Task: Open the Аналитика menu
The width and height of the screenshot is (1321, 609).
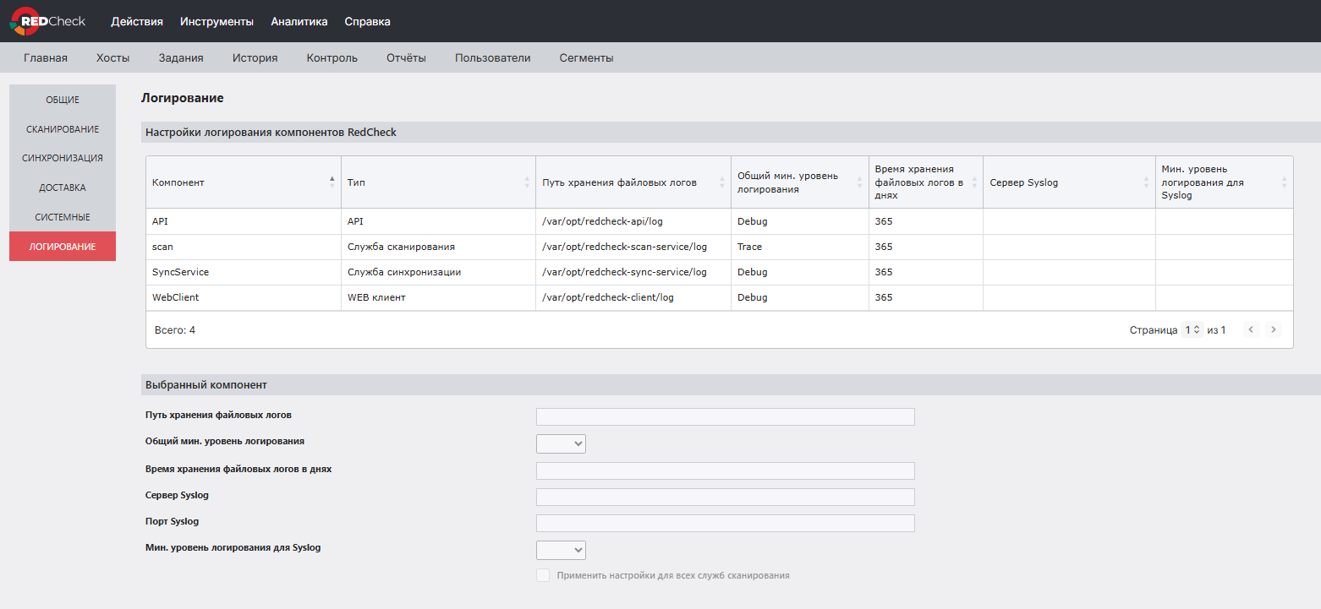Action: (299, 21)
